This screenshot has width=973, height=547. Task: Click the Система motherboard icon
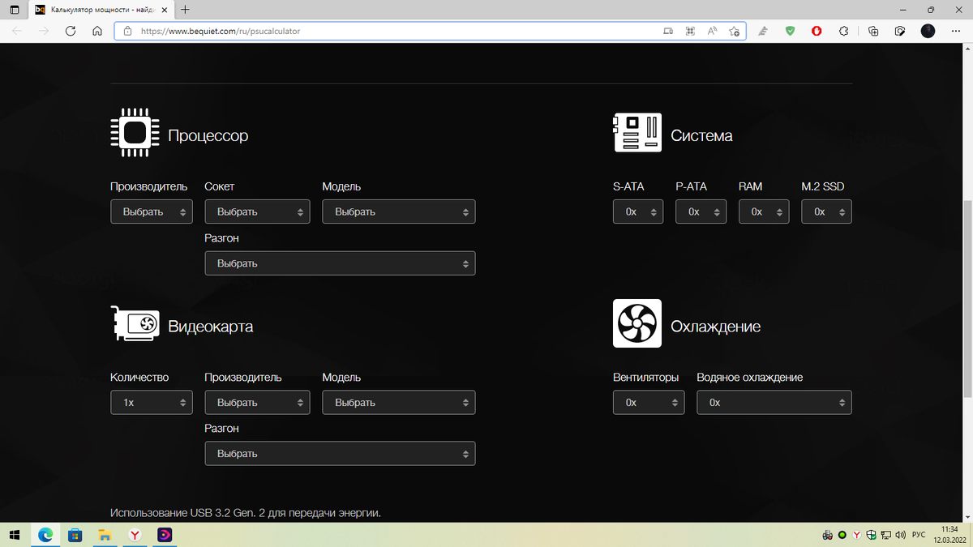click(x=637, y=133)
